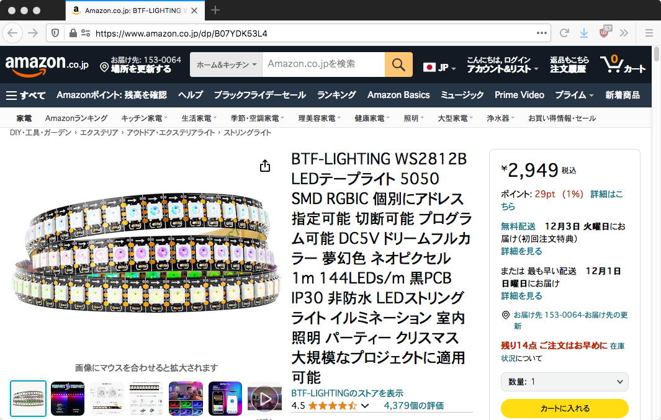
Task: Open the Firefox downloads arrow icon
Action: pyautogui.click(x=584, y=33)
